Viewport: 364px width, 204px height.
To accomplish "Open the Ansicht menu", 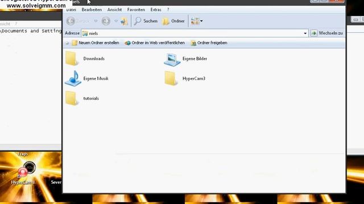I will [x=114, y=10].
